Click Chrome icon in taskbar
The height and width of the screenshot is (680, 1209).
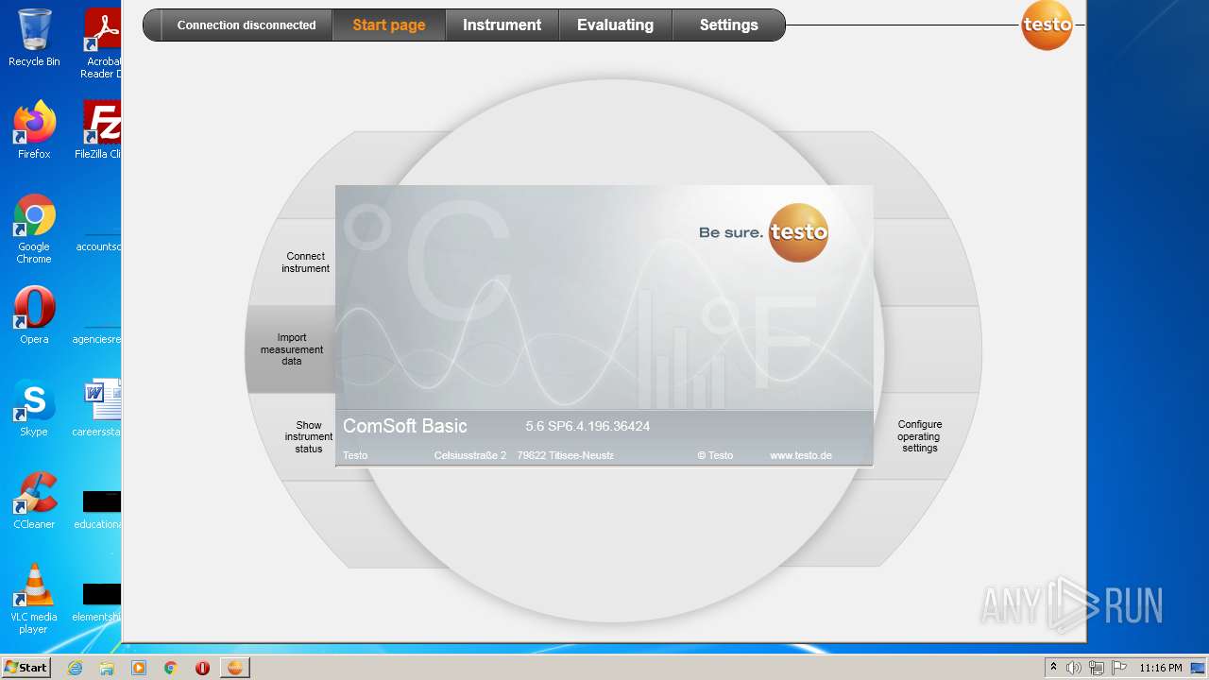[x=171, y=668]
